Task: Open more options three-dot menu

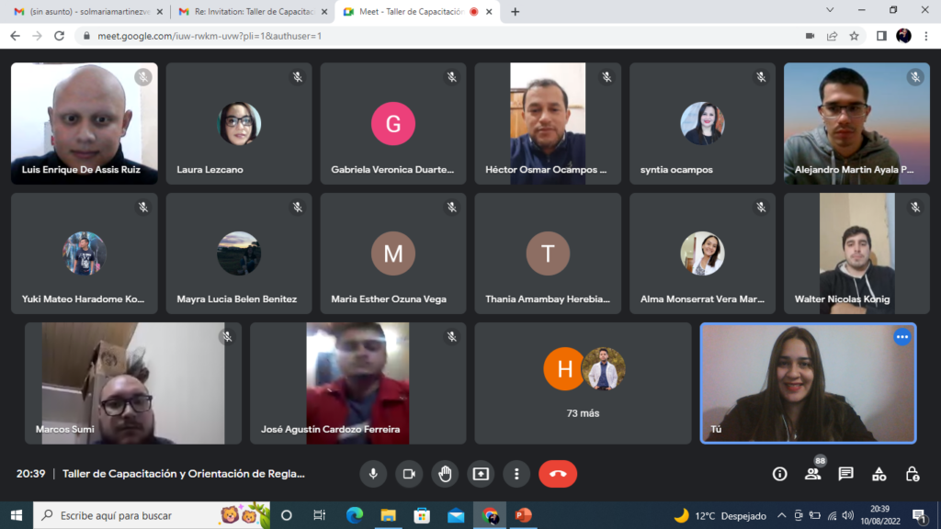Action: pyautogui.click(x=516, y=474)
